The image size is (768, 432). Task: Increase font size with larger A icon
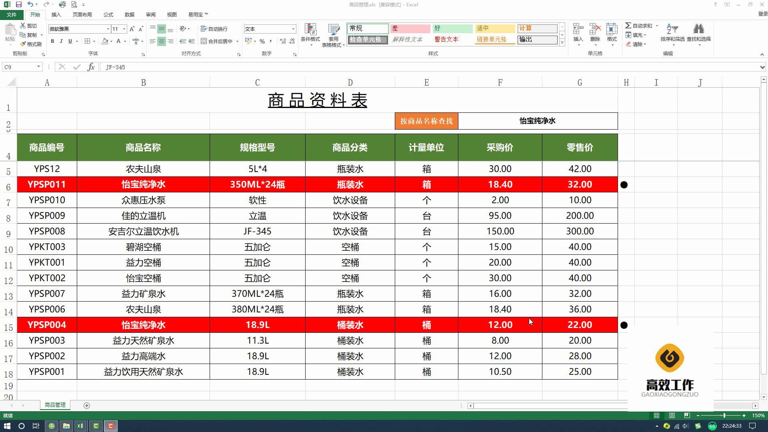click(x=132, y=29)
